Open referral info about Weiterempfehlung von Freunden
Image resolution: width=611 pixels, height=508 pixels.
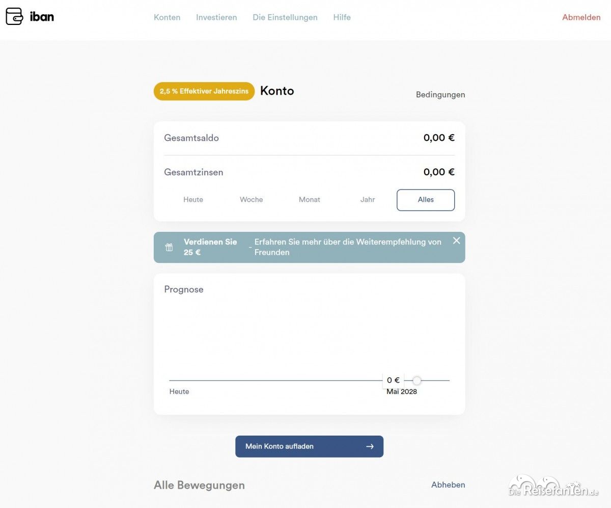[348, 247]
